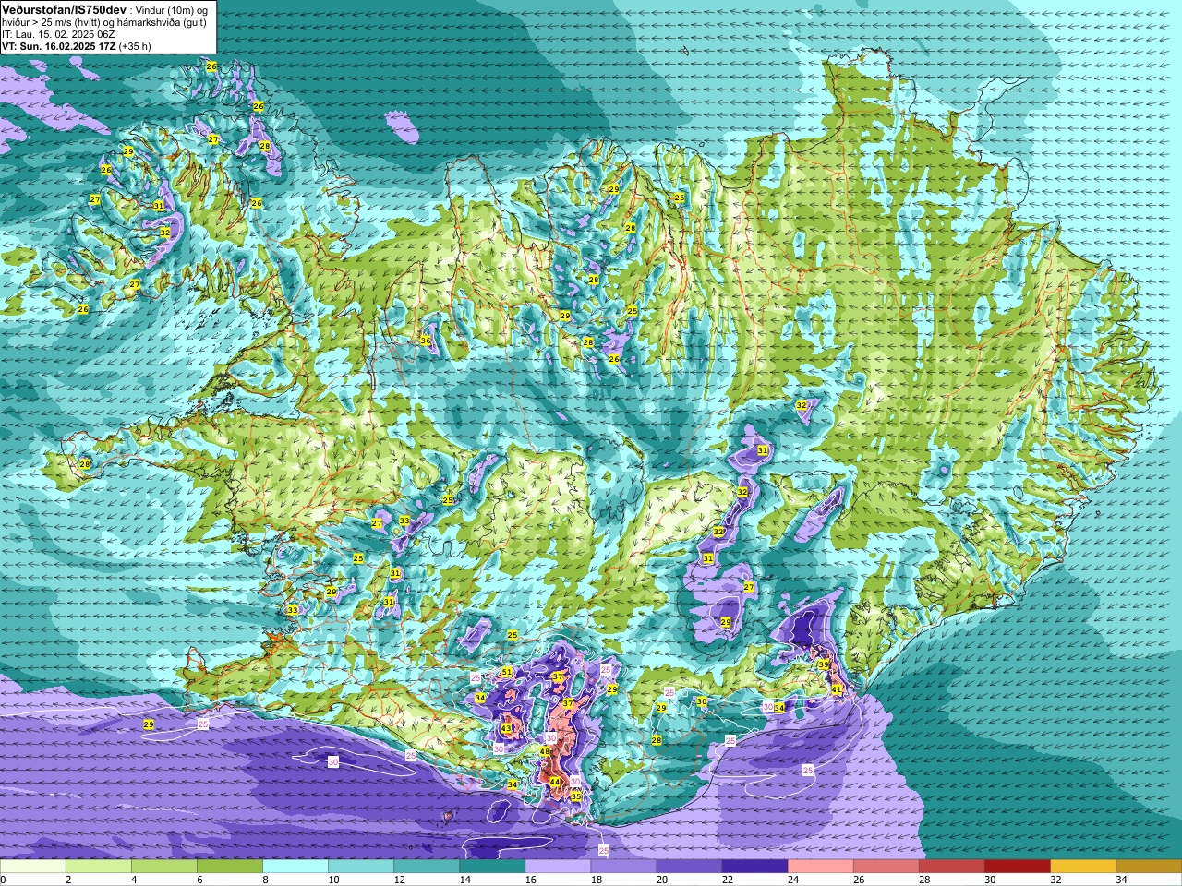
Task: Click the yellow 44 max gust label
Action: 555,782
